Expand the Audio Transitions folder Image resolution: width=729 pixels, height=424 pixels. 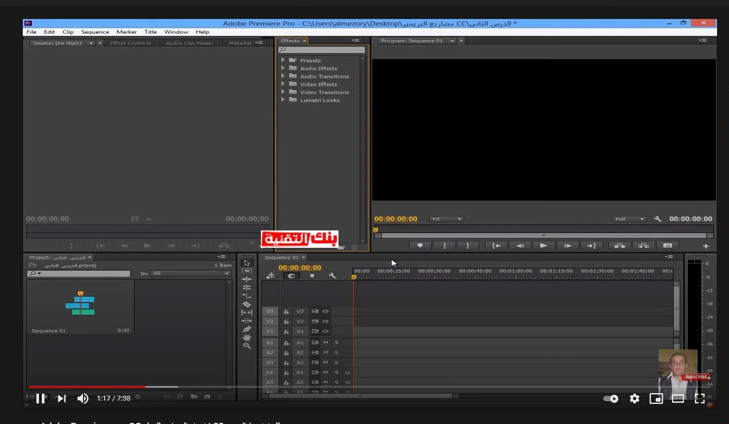(x=283, y=76)
